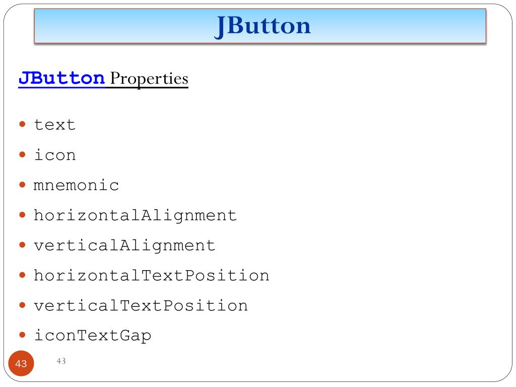Click the bullet beside horizontalAlignment
516x387 pixels.
point(22,215)
